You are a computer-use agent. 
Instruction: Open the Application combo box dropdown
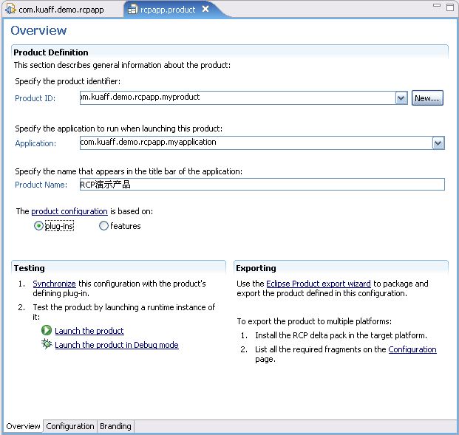[x=438, y=143]
